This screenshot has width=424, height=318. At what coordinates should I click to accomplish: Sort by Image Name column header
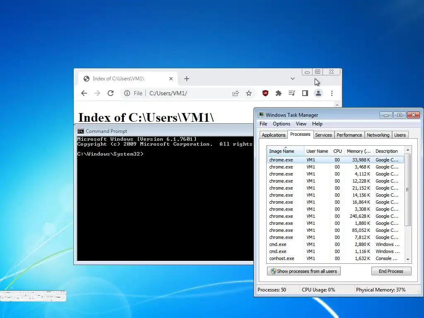[x=286, y=151]
